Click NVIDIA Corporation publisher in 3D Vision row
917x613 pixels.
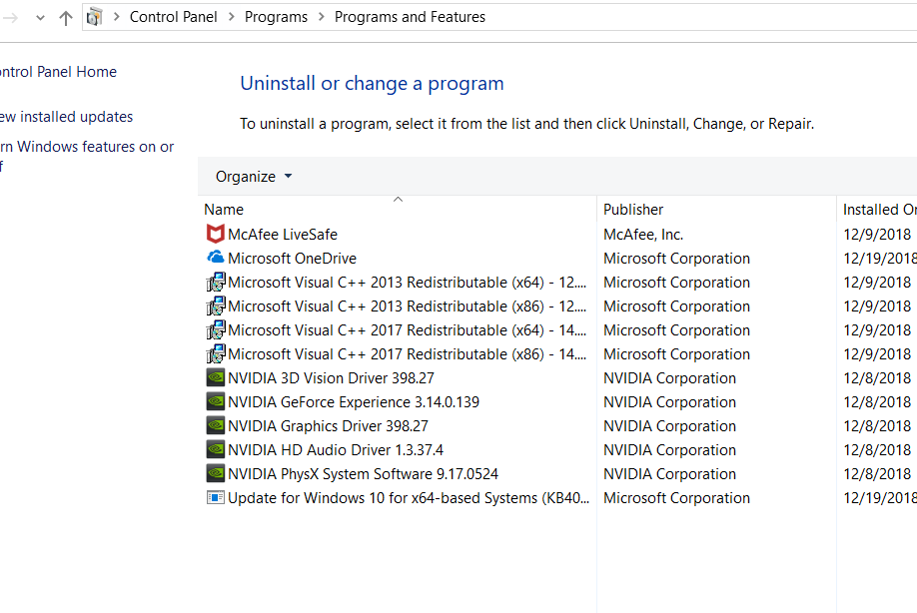[x=669, y=378]
